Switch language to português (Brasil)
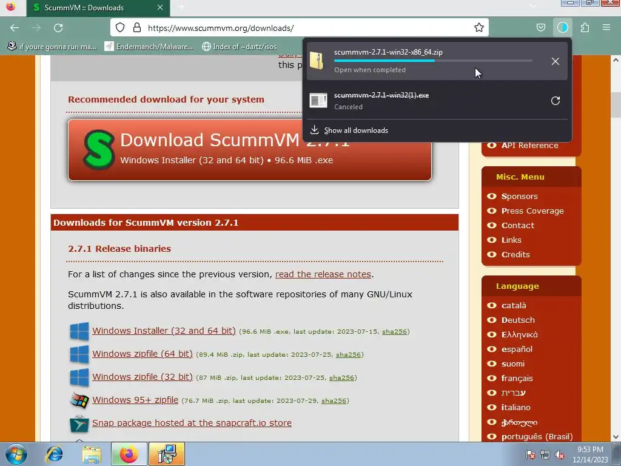The height and width of the screenshot is (466, 621). (537, 437)
